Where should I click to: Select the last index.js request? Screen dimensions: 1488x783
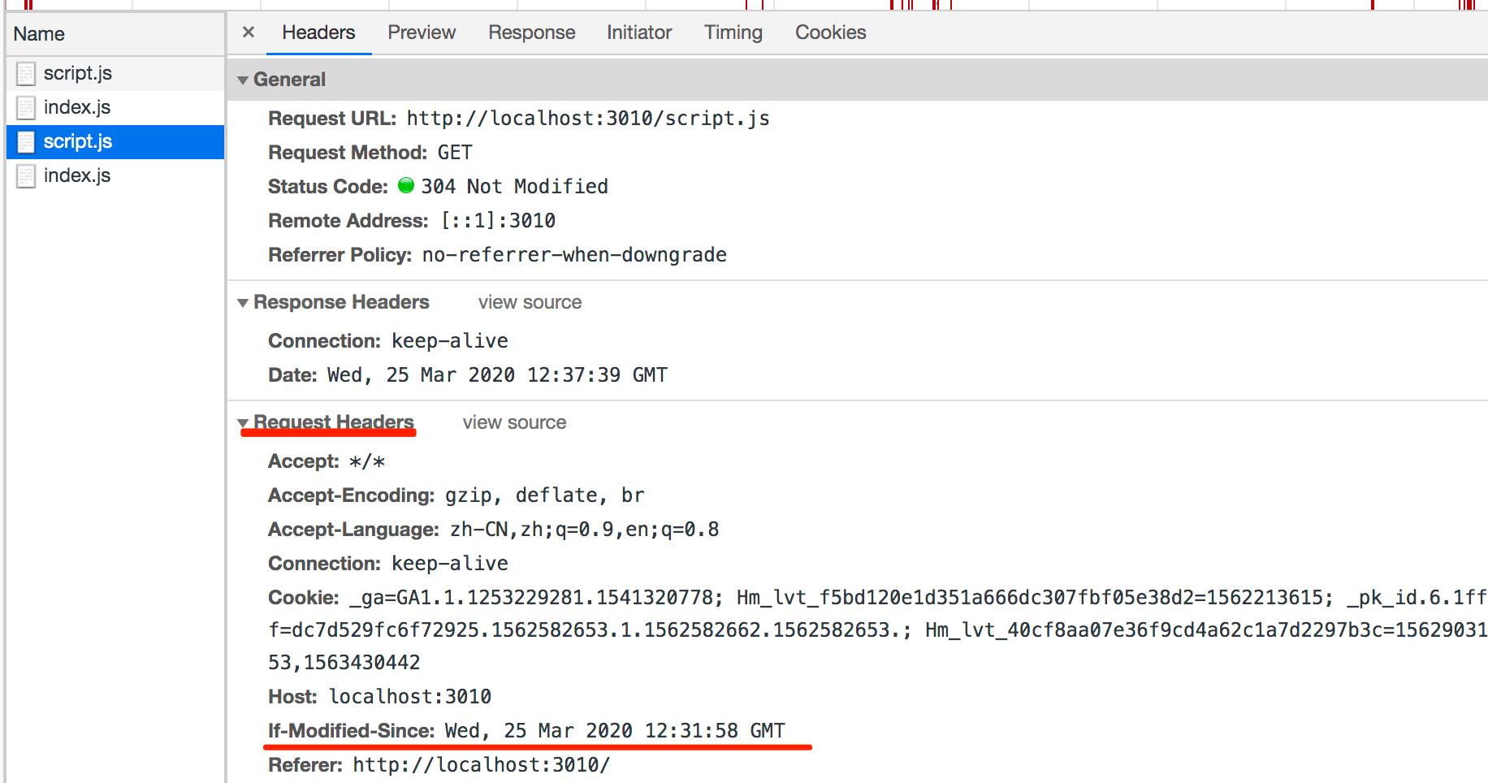pos(115,175)
